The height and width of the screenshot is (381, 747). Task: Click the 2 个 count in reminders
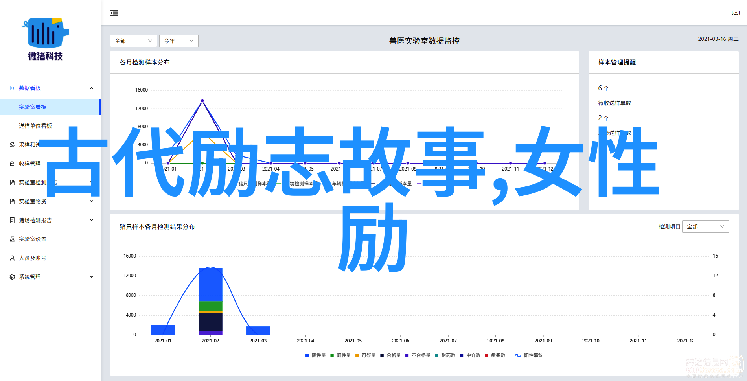pyautogui.click(x=603, y=118)
